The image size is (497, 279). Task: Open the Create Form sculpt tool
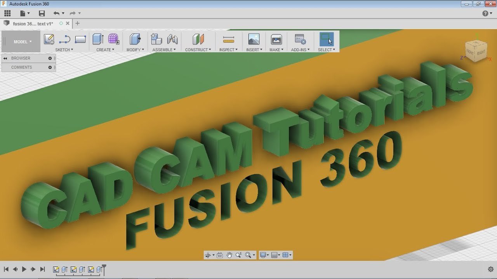(114, 39)
